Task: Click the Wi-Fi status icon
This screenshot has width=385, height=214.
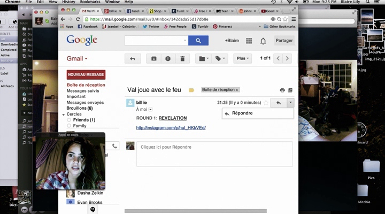Action: click(290, 2)
